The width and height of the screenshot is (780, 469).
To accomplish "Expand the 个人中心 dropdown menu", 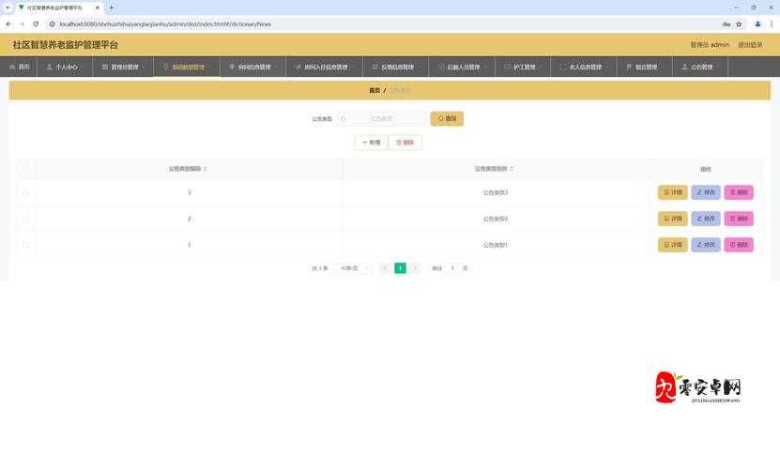I will [x=66, y=68].
